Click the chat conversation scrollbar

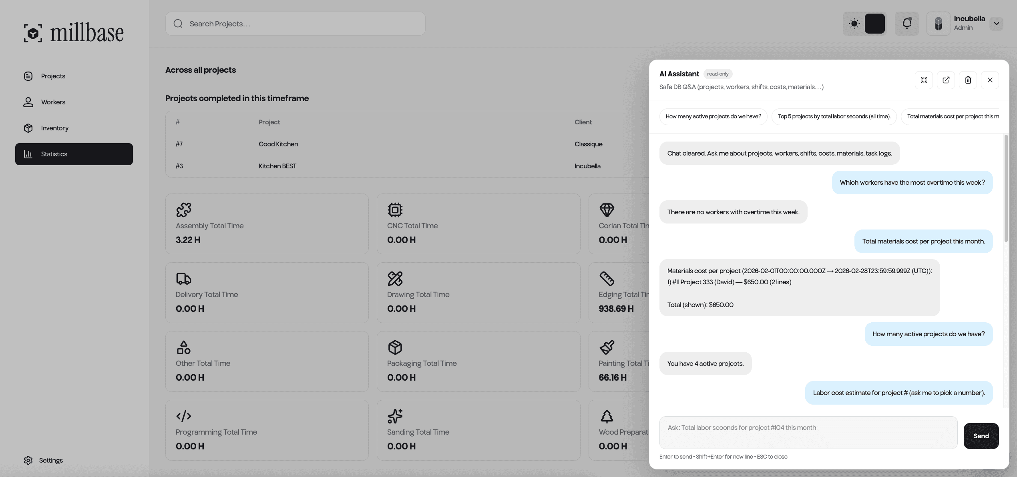click(1006, 188)
